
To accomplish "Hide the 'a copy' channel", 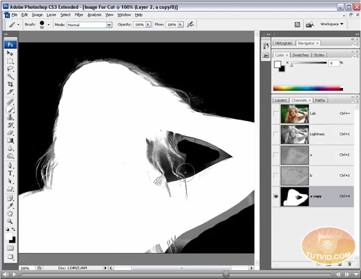I will (276, 196).
